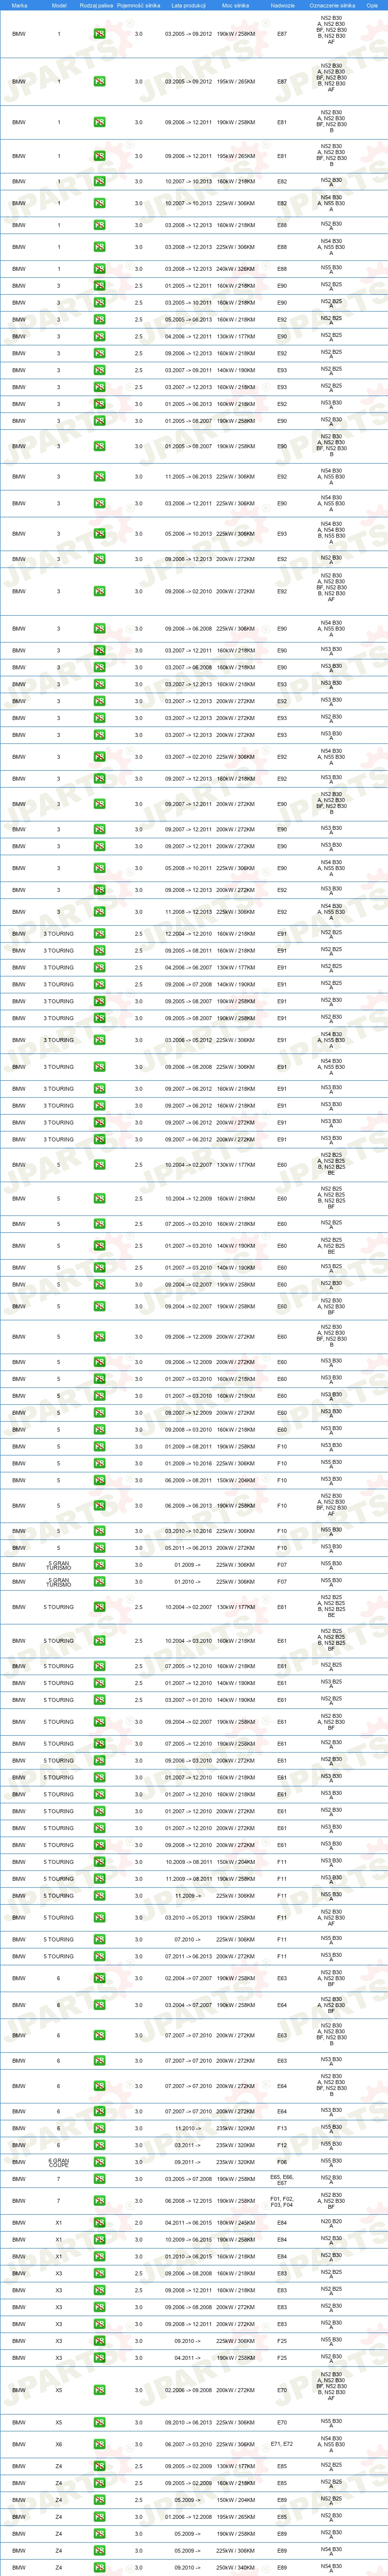Image resolution: width=388 pixels, height=2576 pixels.
Task: Select the '180kW / 245KM' power cell
Action: click(x=235, y=2222)
